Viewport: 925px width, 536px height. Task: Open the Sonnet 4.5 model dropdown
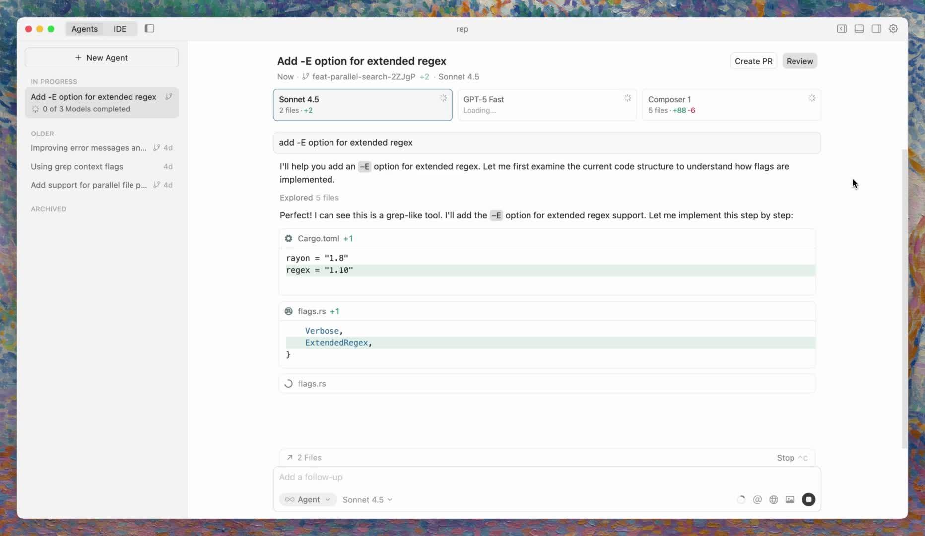click(x=367, y=499)
